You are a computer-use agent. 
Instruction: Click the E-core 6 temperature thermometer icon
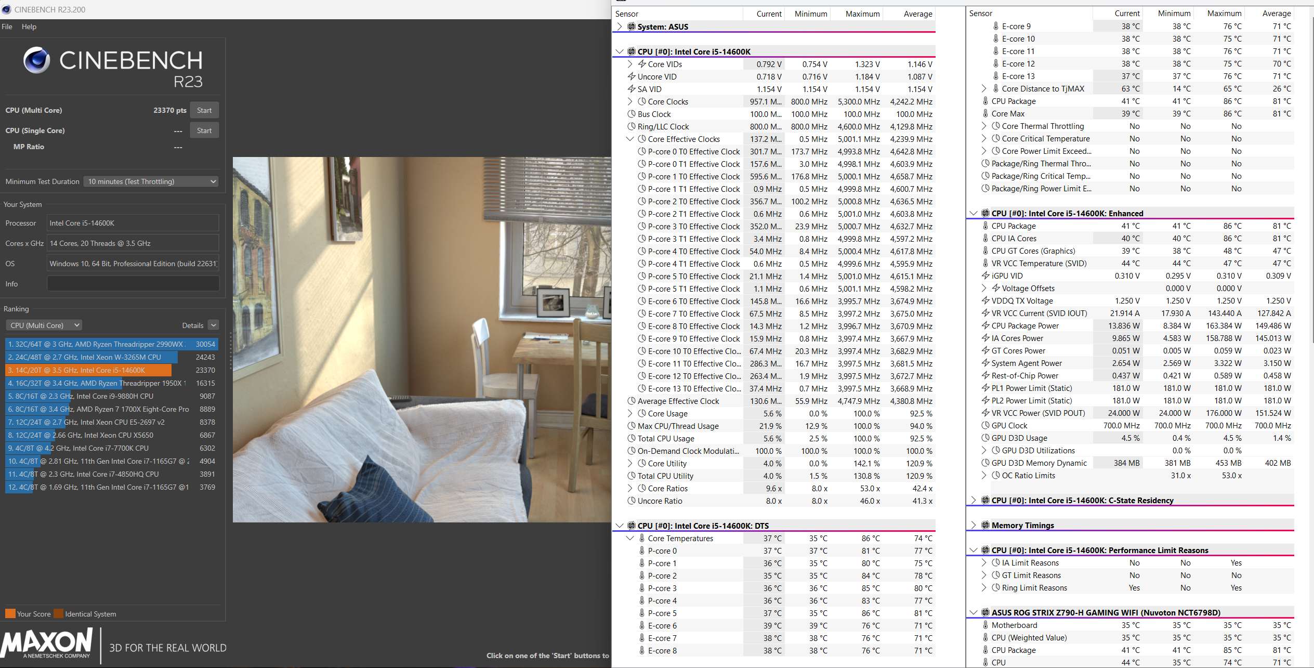pyautogui.click(x=642, y=625)
